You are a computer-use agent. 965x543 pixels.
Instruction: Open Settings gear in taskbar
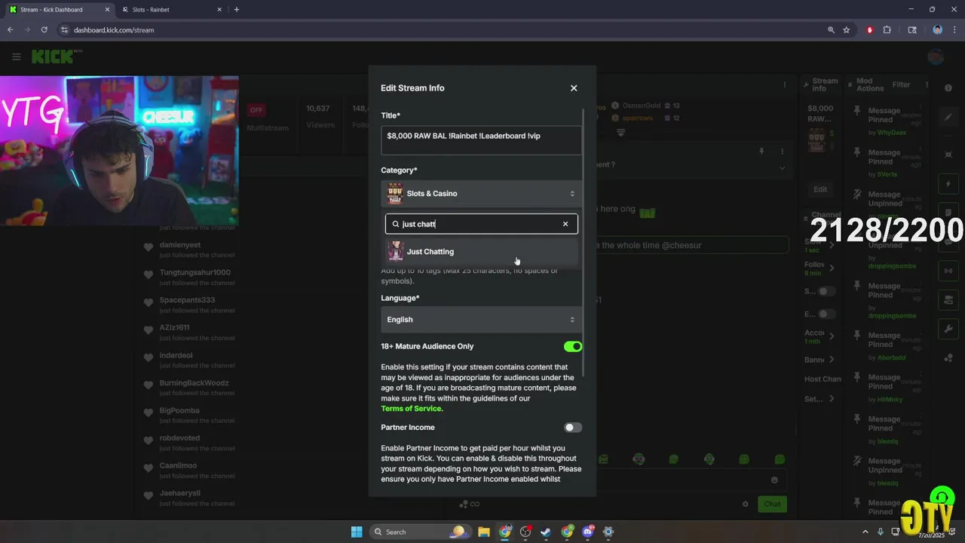[608, 532]
